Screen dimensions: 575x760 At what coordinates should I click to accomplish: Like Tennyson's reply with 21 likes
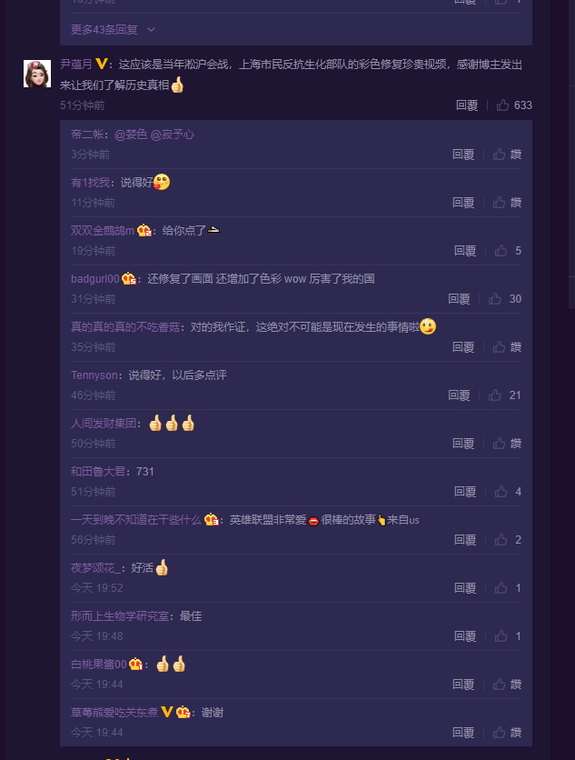[494, 395]
